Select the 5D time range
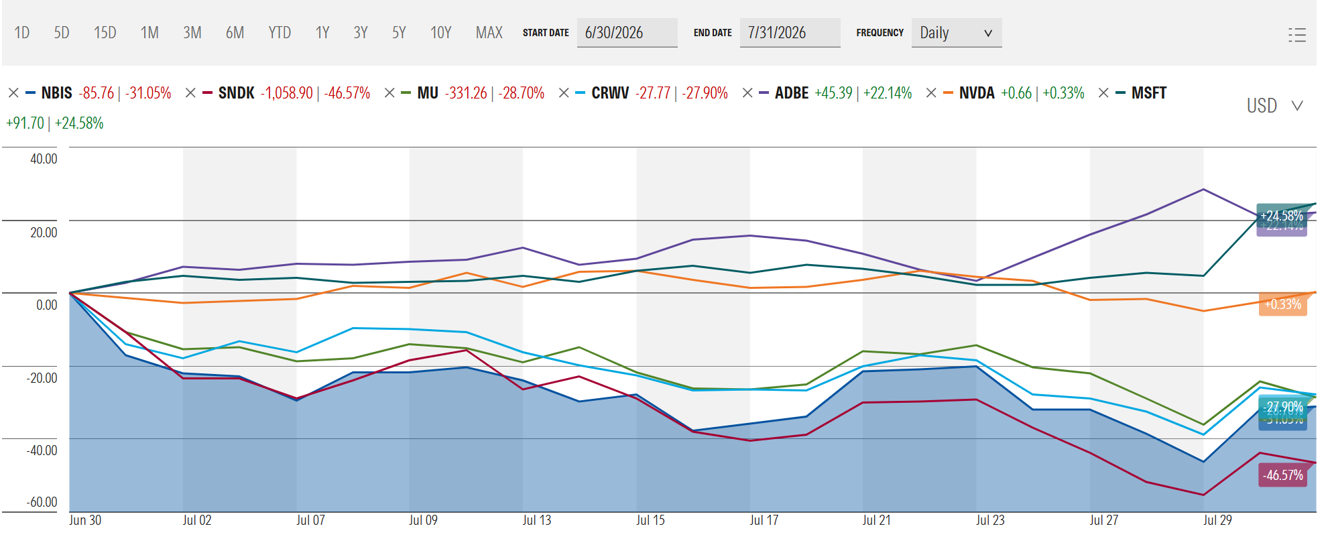The height and width of the screenshot is (553, 1330). pyautogui.click(x=62, y=33)
